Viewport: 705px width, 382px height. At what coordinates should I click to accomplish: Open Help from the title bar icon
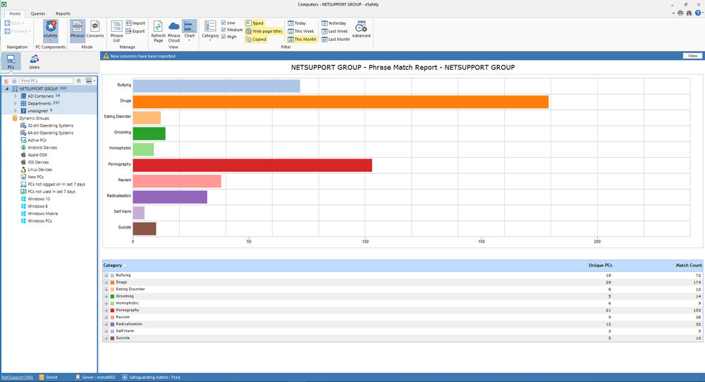tap(698, 13)
